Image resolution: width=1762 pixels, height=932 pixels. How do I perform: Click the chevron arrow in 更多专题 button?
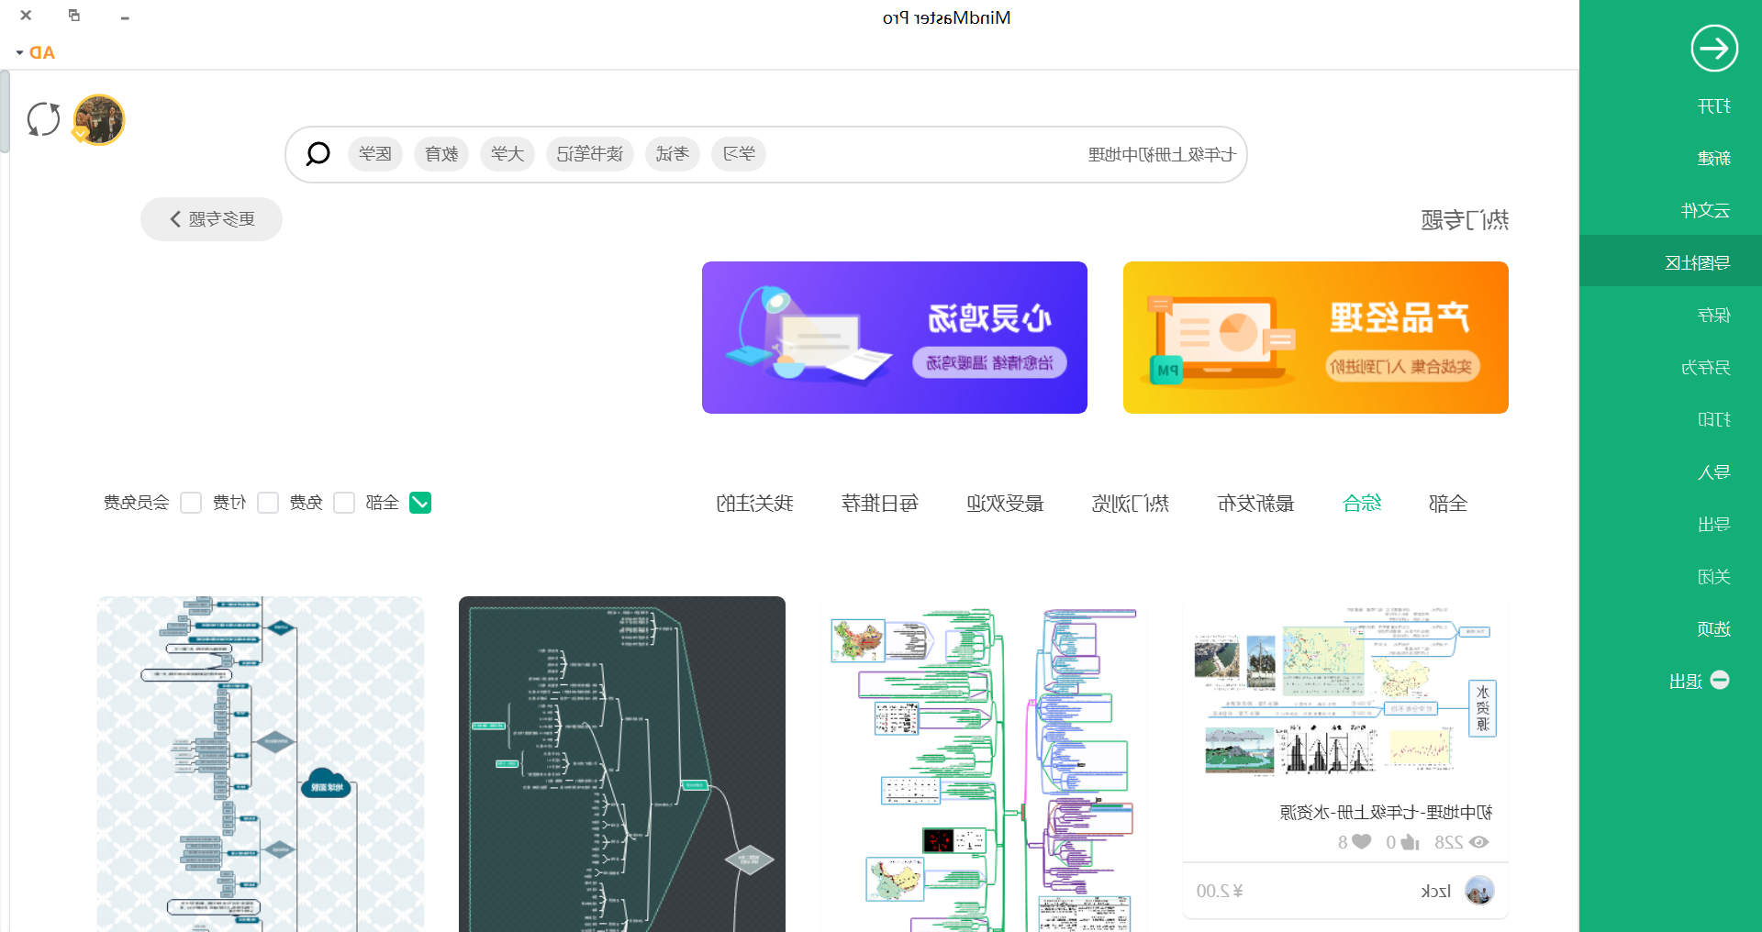tap(175, 219)
